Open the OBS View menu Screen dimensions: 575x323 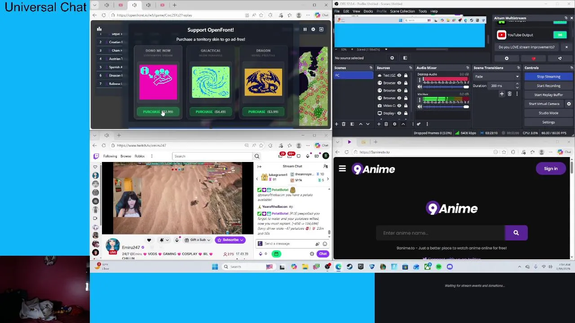pyautogui.click(x=356, y=11)
